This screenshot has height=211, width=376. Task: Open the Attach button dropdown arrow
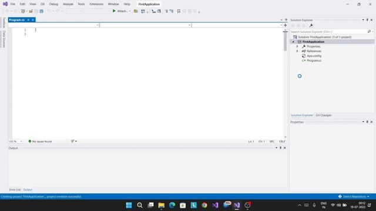click(130, 11)
